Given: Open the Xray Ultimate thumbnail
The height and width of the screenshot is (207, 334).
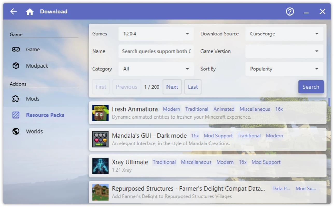Looking at the screenshot, I should pyautogui.click(x=100, y=166).
